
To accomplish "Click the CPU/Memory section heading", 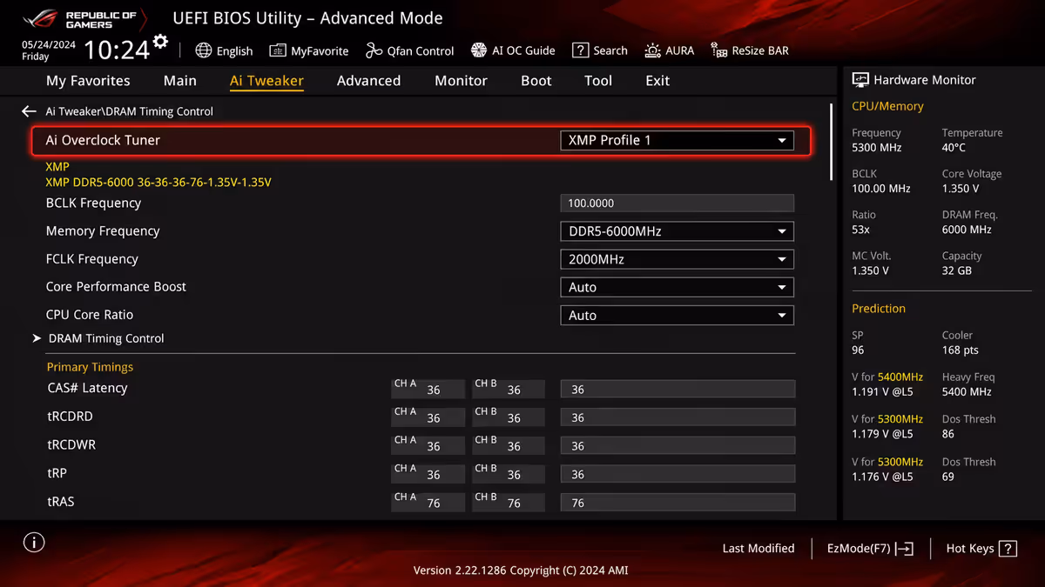I will pos(887,106).
